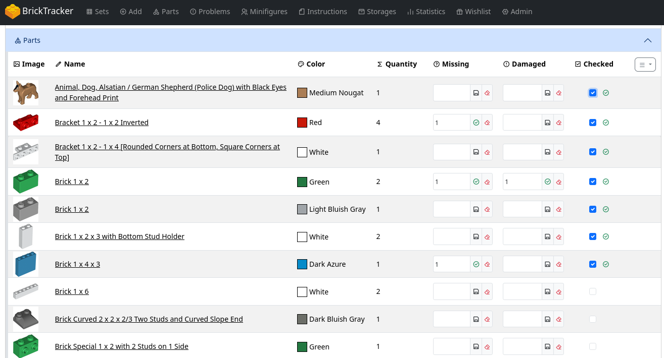Save damaged count for Light Bluish Gray Brick
This screenshot has height=358, width=664.
(547, 209)
